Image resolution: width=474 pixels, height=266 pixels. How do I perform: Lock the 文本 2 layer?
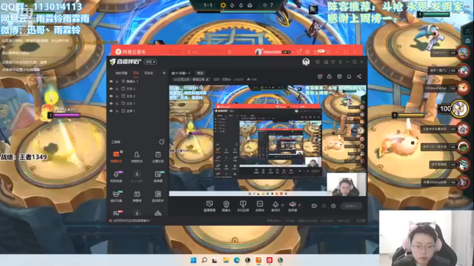tap(117, 96)
